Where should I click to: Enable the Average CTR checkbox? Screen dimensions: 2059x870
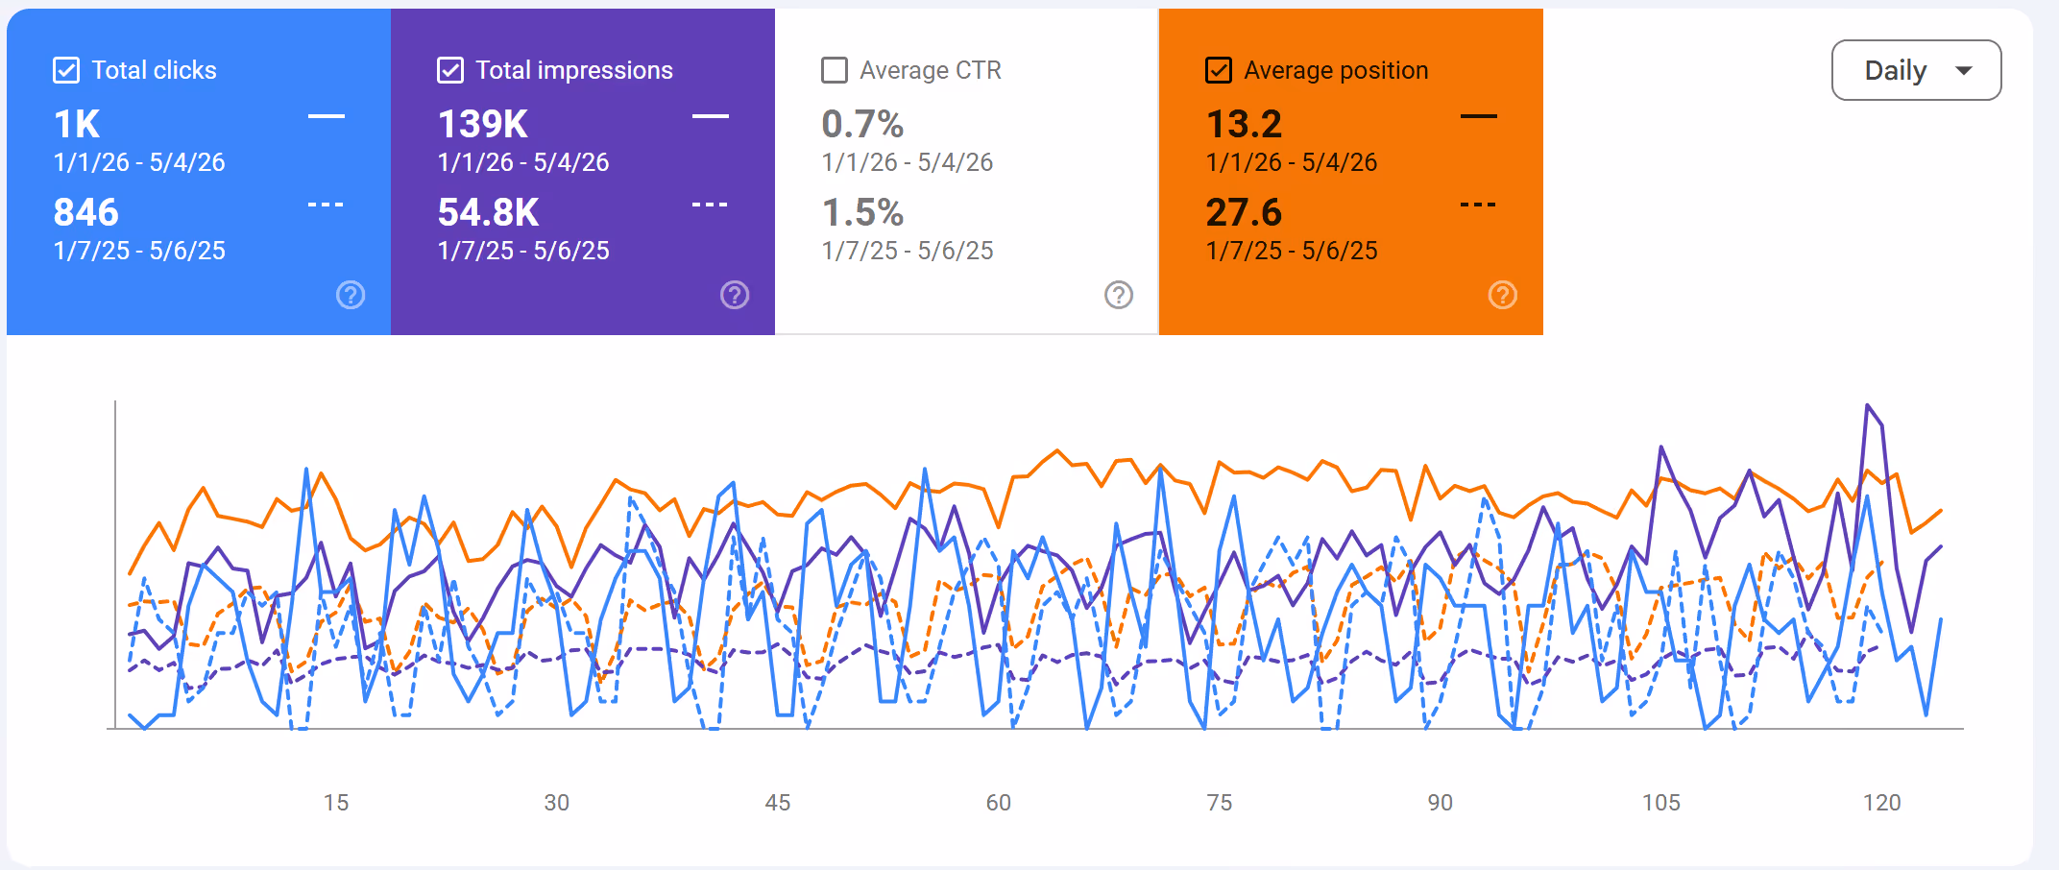(835, 70)
